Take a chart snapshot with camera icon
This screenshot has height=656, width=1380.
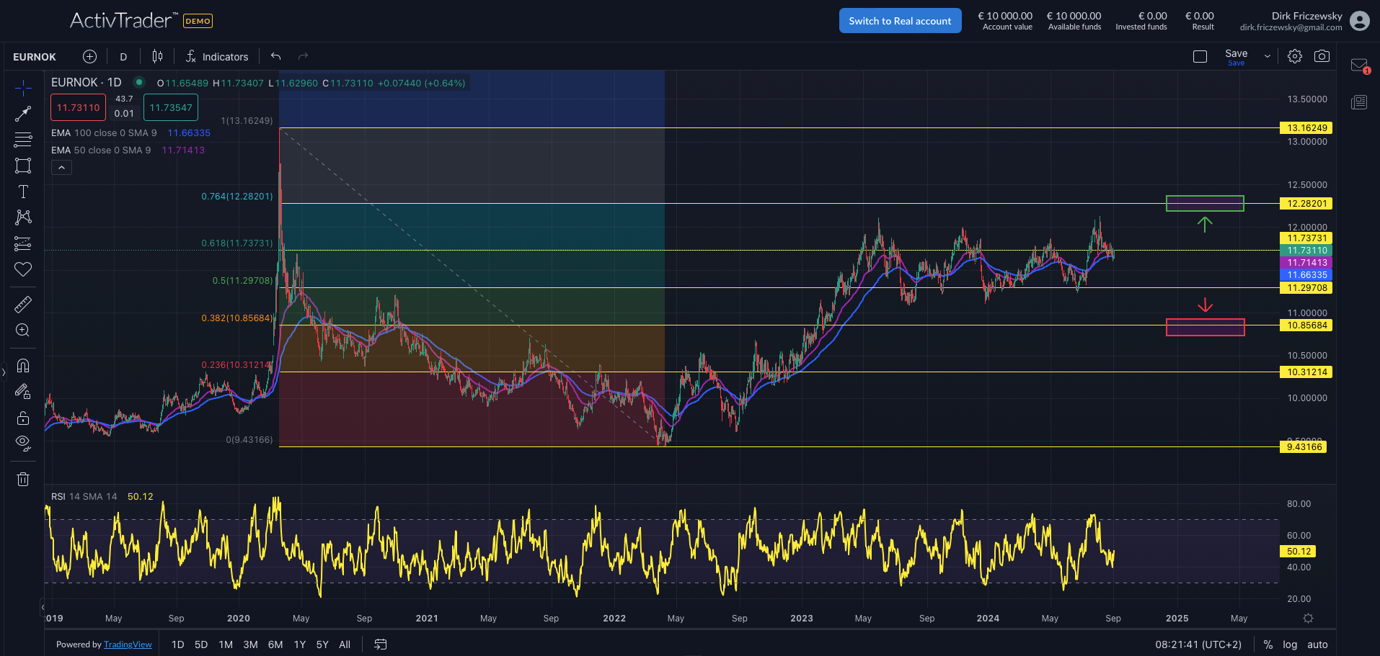(x=1322, y=56)
